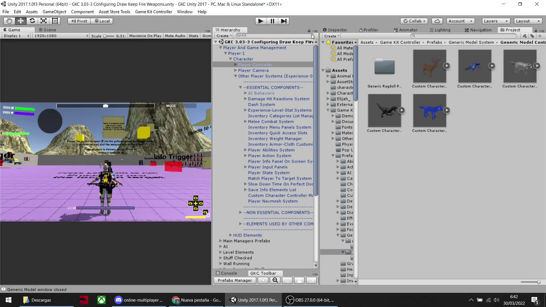Select the Rotate tool
This screenshot has width=546, height=307.
[32, 21]
